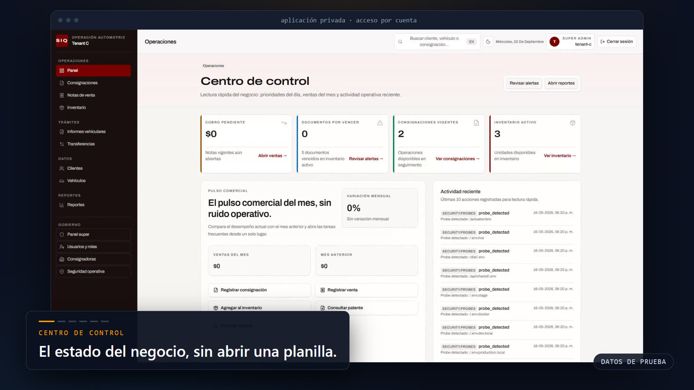Click the SIQ logo
Viewport: 694px width, 390px height.
(62, 41)
